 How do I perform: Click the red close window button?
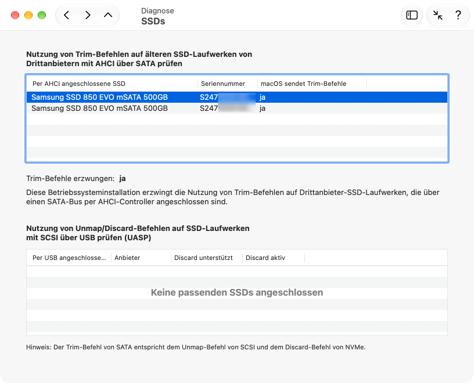[15, 15]
